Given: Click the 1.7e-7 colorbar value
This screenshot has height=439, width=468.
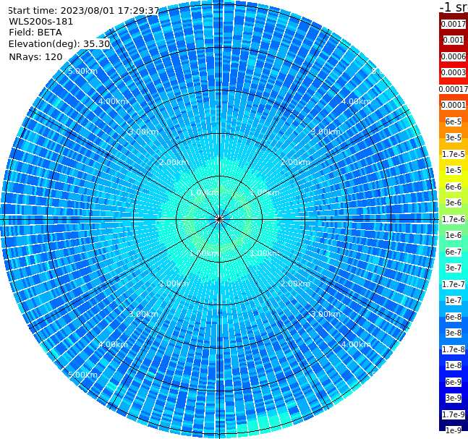Looking at the screenshot, I should 454,284.
